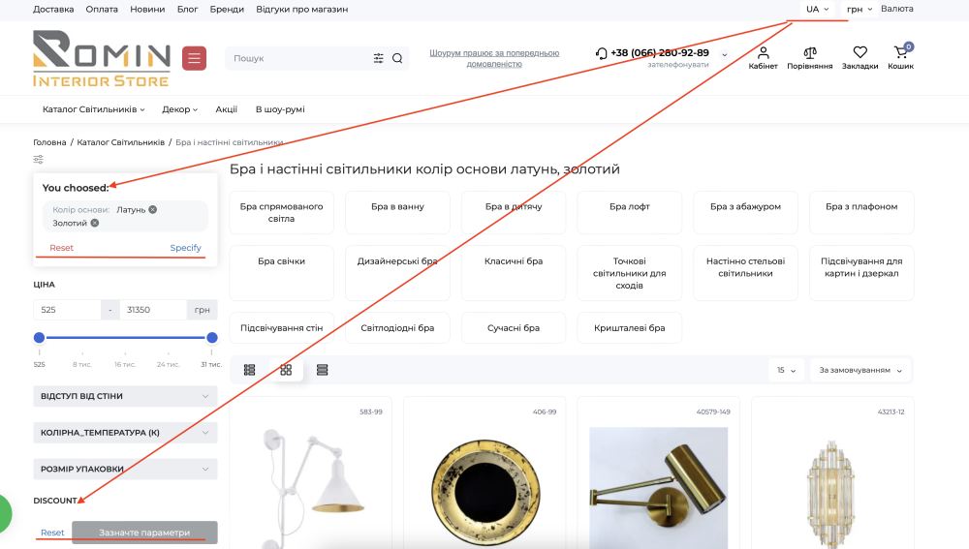The image size is (969, 549).
Task: Remove the Золотий filter chip
Action: 95,223
